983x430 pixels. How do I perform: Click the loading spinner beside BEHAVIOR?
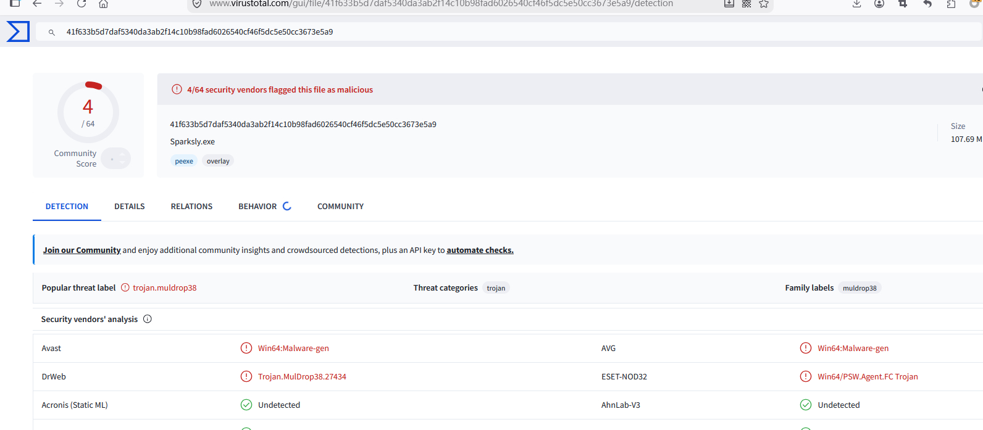287,206
